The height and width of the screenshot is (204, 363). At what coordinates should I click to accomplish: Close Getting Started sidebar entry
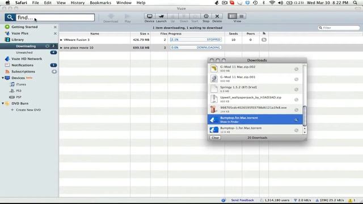pyautogui.click(x=55, y=27)
